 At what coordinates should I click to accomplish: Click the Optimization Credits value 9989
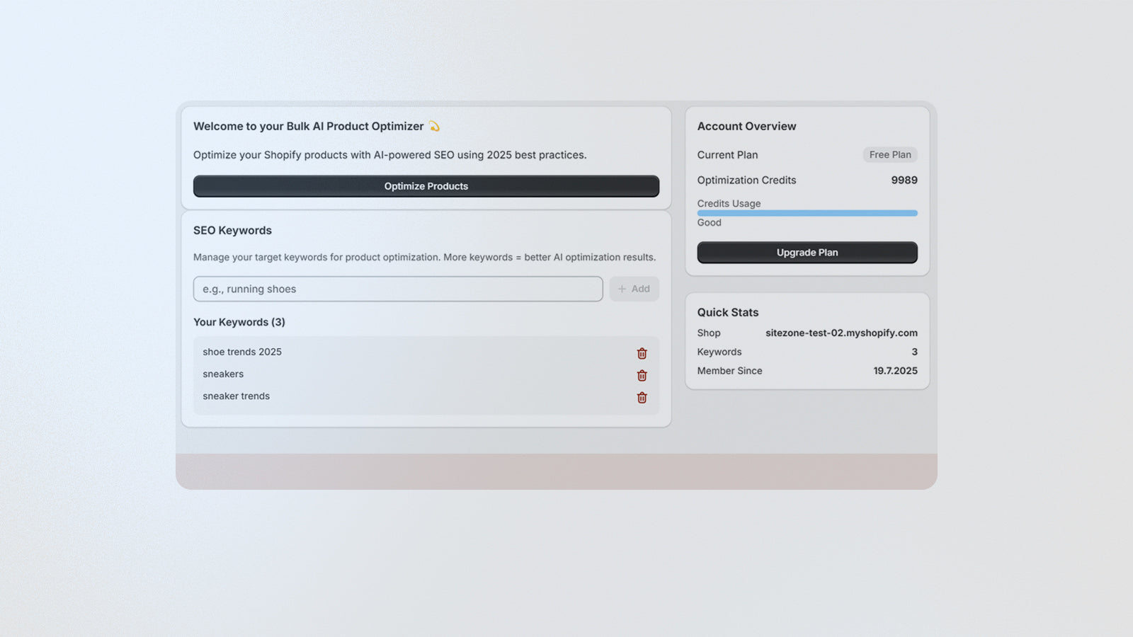[x=904, y=180]
